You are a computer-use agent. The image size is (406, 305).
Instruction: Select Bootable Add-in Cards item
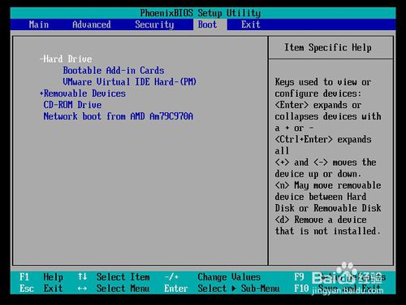[114, 71]
